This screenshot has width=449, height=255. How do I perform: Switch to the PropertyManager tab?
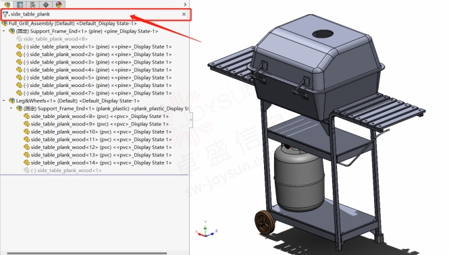[20, 4]
